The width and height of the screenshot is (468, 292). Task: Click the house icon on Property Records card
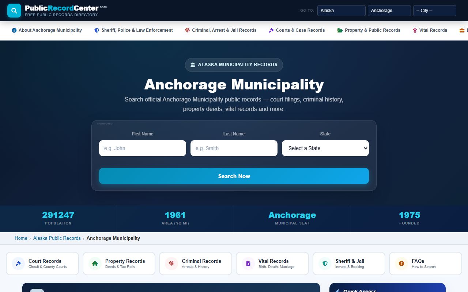tap(95, 264)
